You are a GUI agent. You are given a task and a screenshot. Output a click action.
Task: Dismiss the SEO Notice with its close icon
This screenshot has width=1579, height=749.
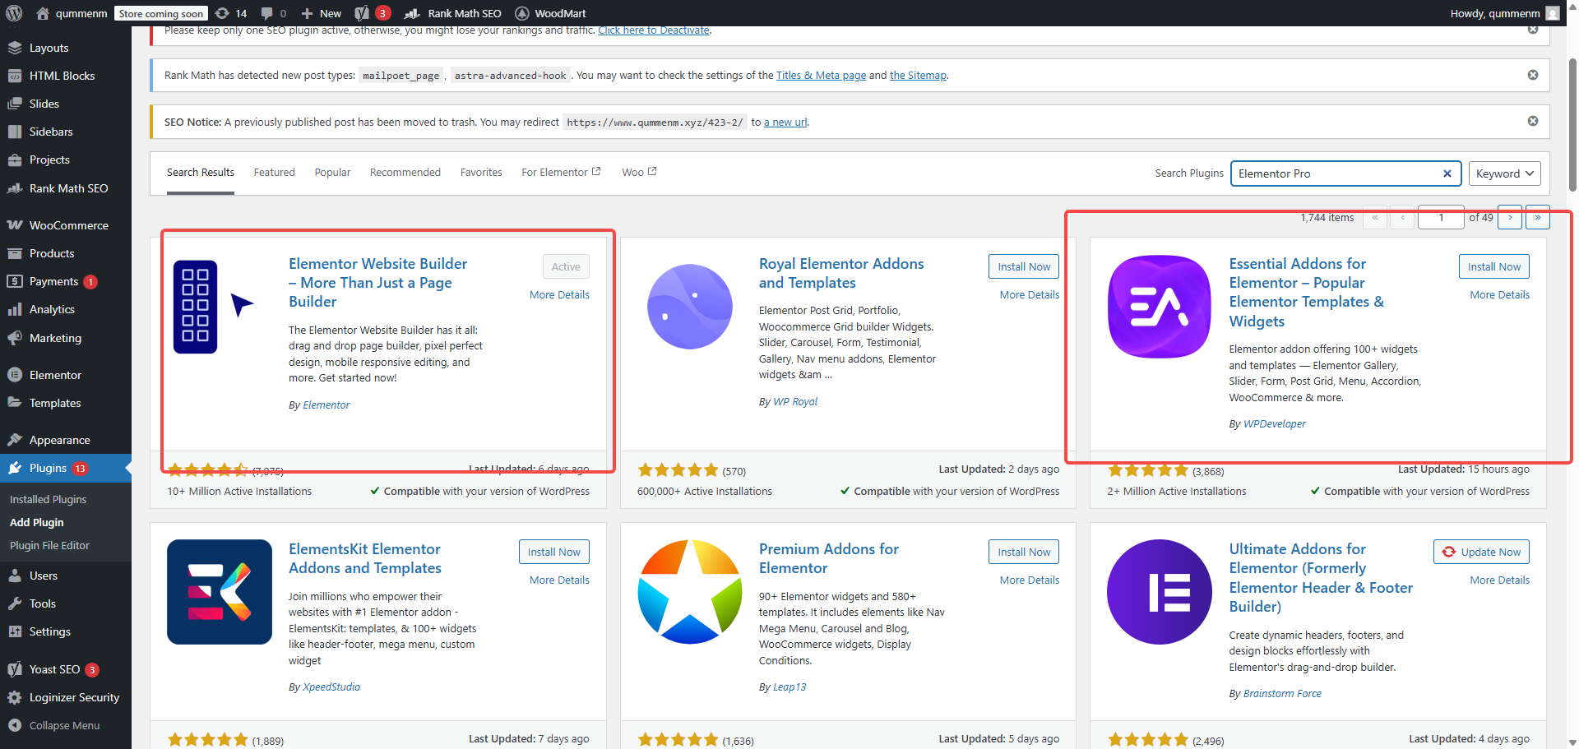[x=1533, y=121]
